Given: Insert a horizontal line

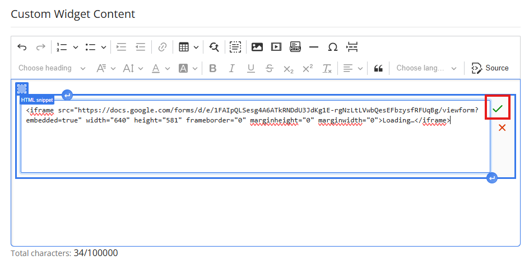Looking at the screenshot, I should click(x=314, y=47).
